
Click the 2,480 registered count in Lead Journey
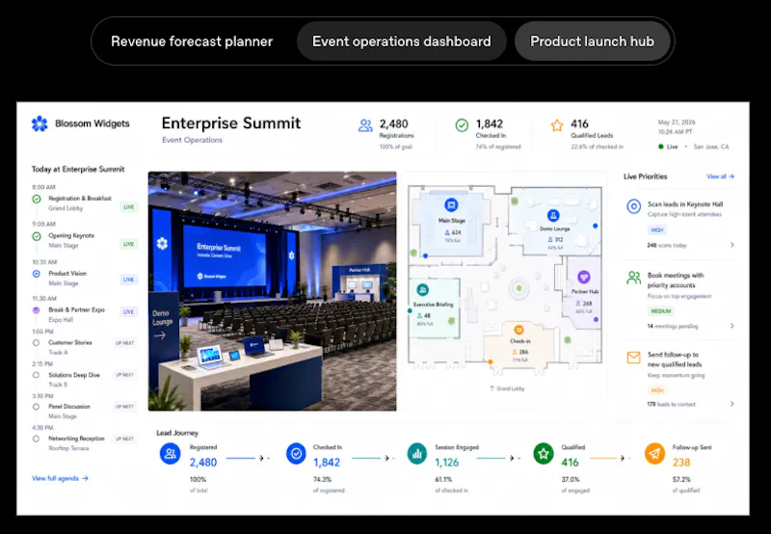point(203,463)
